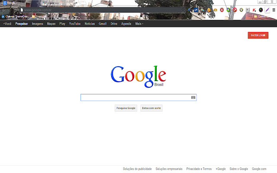Click the Kaspersky red K extension icon
This screenshot has height=173, width=277.
(254, 10)
